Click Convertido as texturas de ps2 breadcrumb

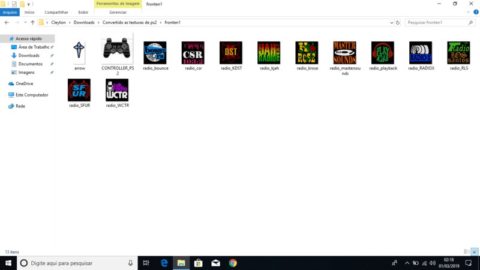pyautogui.click(x=130, y=22)
